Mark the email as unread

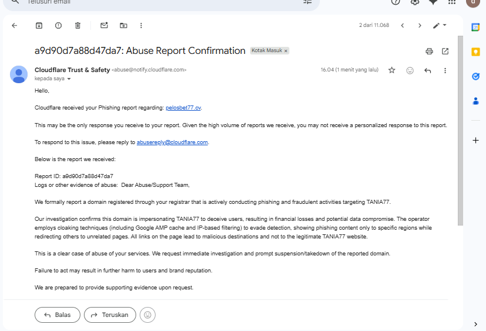coord(104,25)
